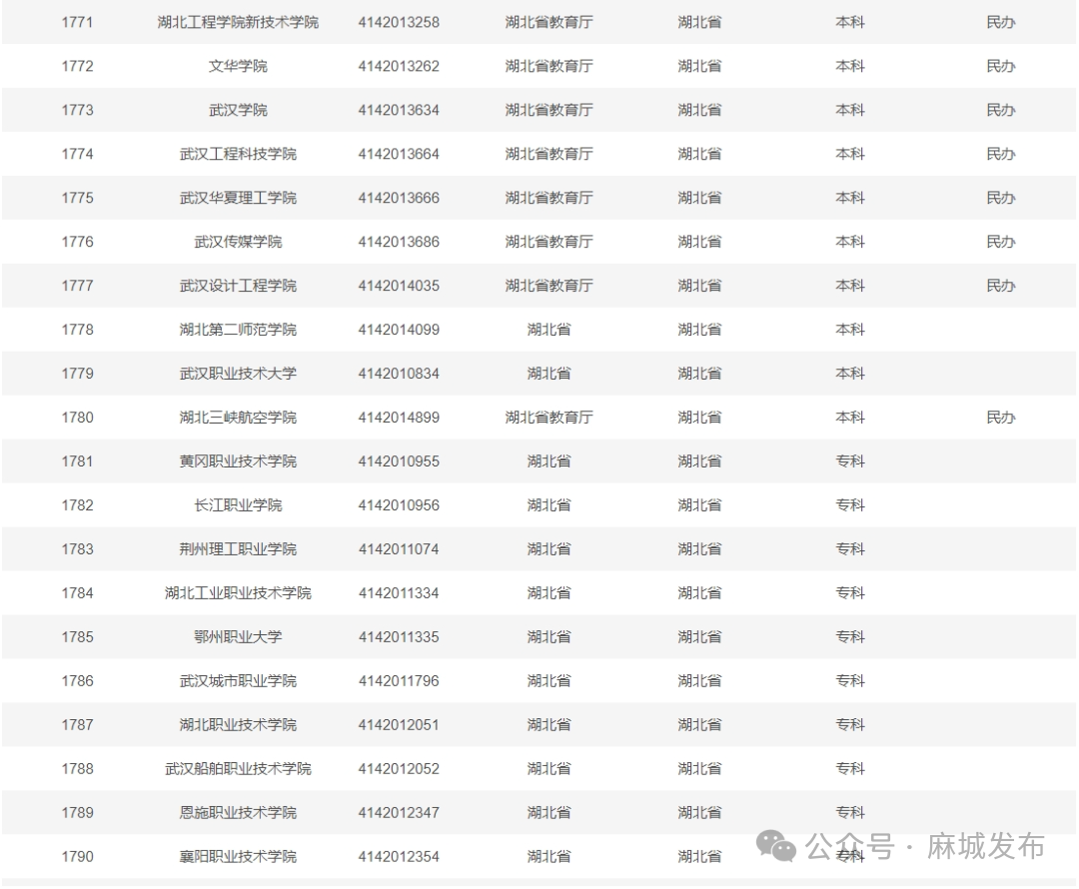Select 湖北省教育厅 in row 1780

click(x=548, y=418)
